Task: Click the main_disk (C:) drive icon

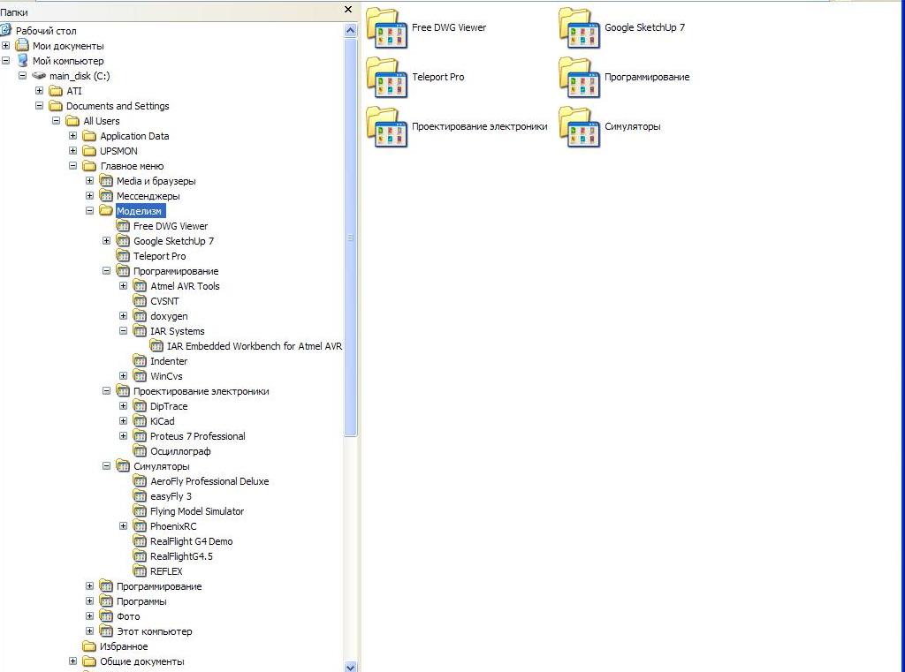Action: pos(39,76)
